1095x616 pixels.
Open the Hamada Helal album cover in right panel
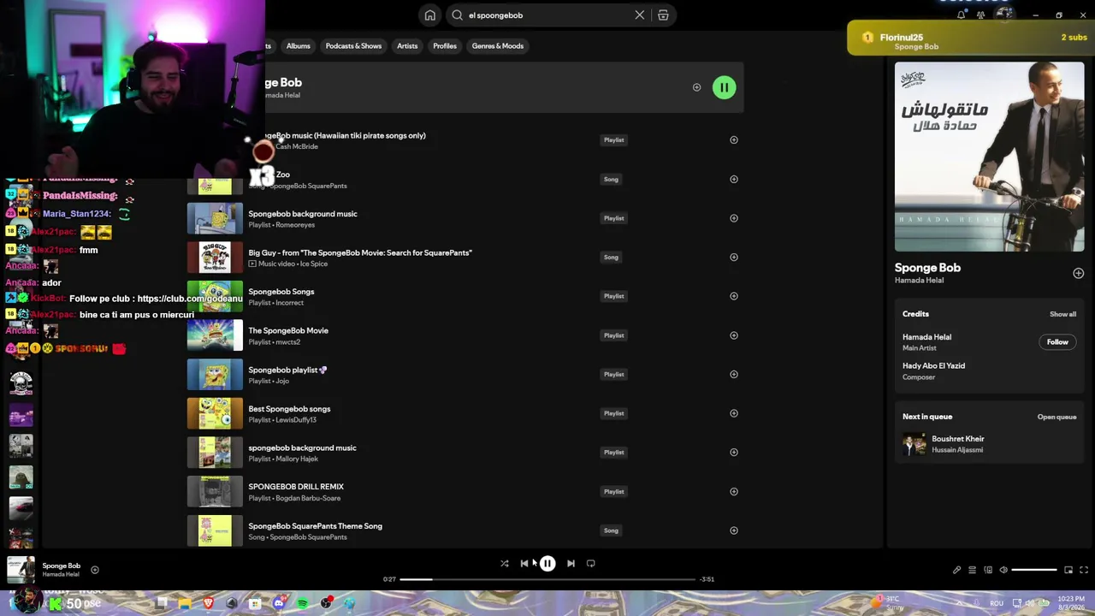tap(989, 157)
